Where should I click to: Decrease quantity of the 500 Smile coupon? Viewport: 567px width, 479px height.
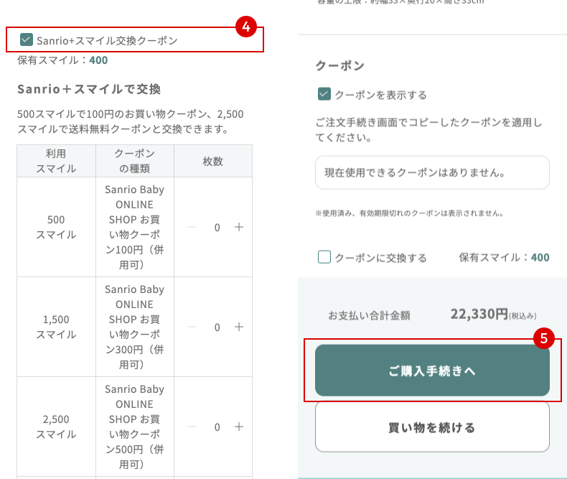point(192,228)
